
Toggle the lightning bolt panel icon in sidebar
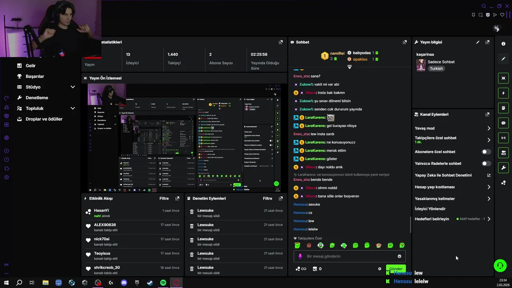coord(503,93)
